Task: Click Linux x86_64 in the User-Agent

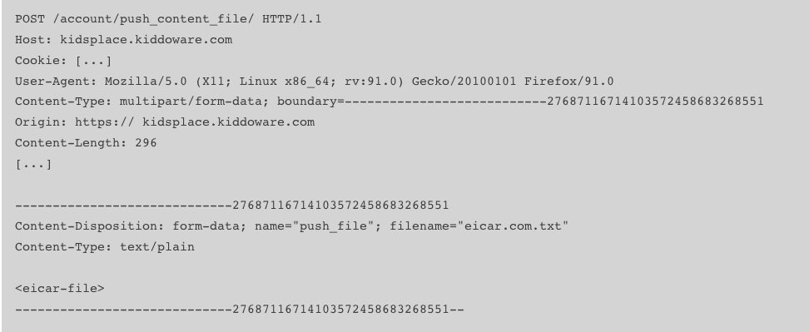Action: [285, 82]
